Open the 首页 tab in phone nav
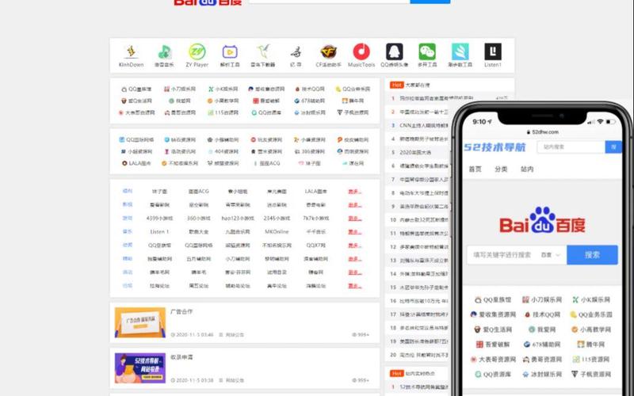 point(475,169)
